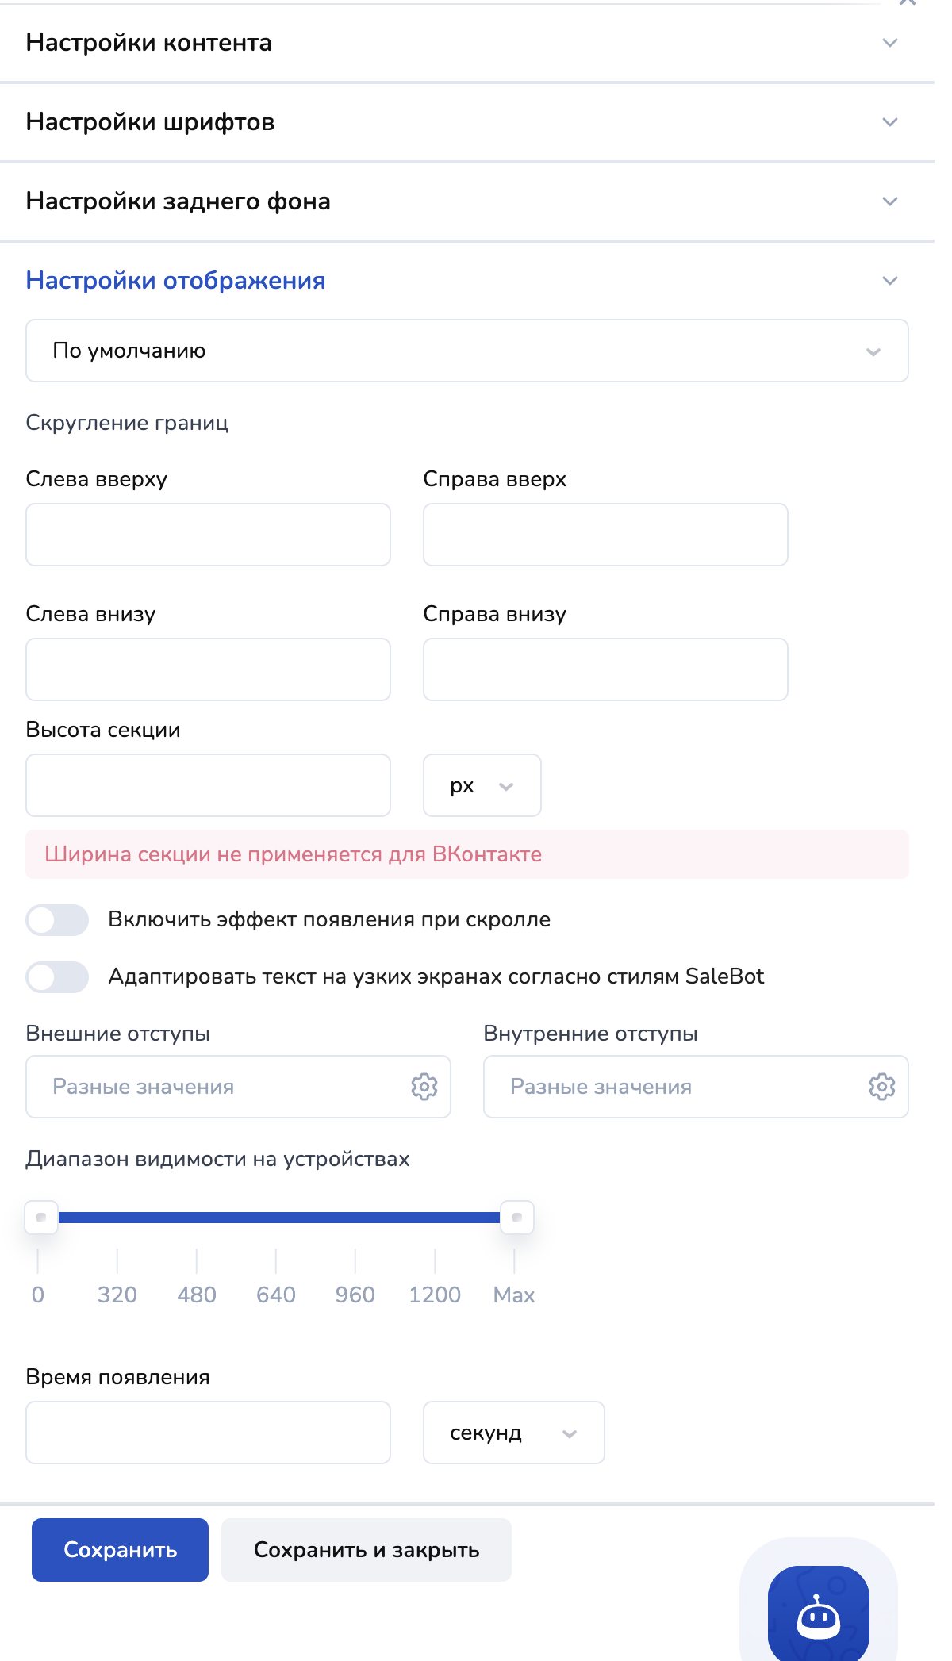Click the right handle of visibility range slider
The height and width of the screenshot is (1661, 952).
[x=517, y=1218]
